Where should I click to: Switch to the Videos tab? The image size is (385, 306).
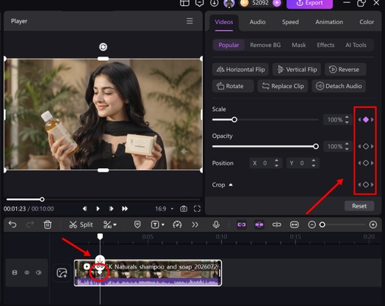coord(224,22)
